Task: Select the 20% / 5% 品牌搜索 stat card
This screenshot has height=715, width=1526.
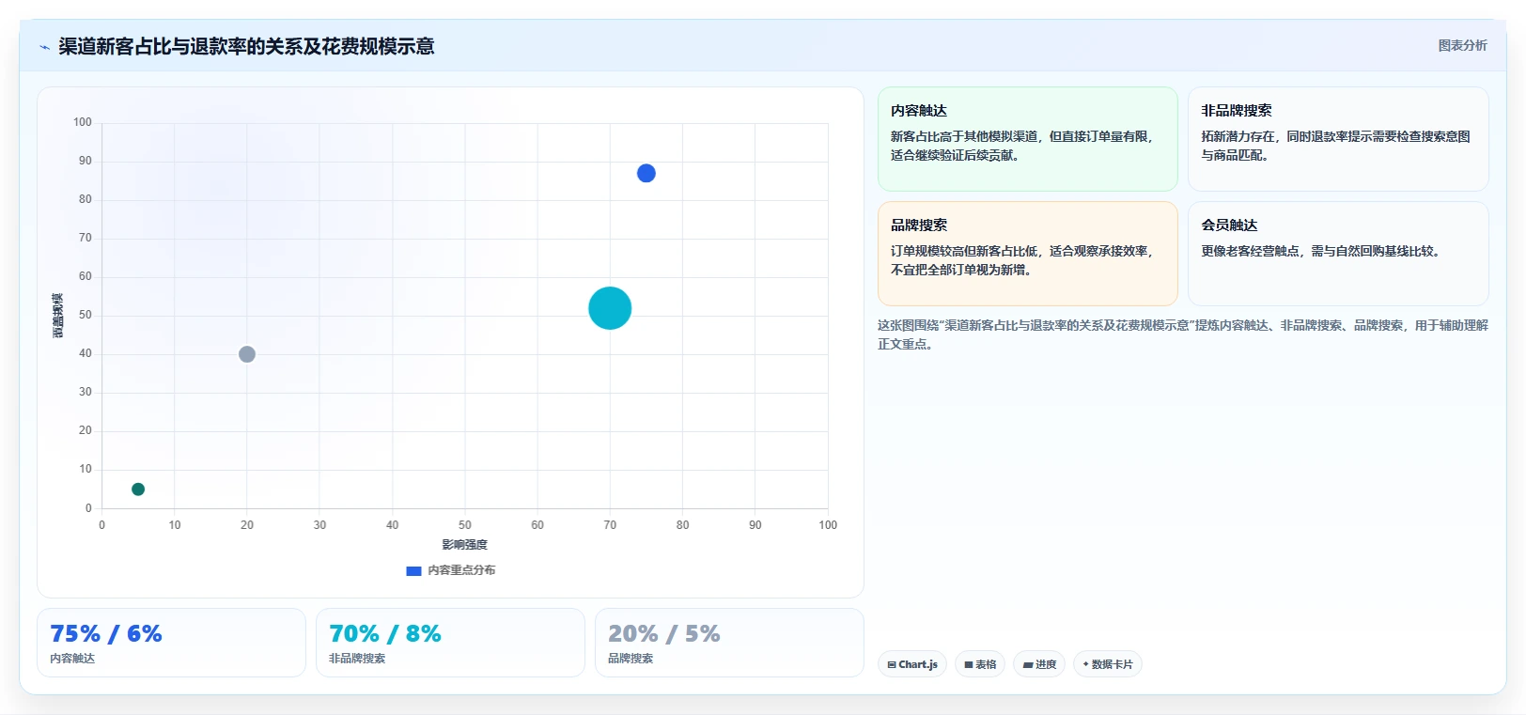Action: (x=729, y=643)
